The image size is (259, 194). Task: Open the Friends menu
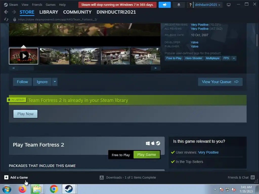pyautogui.click(x=37, y=5)
